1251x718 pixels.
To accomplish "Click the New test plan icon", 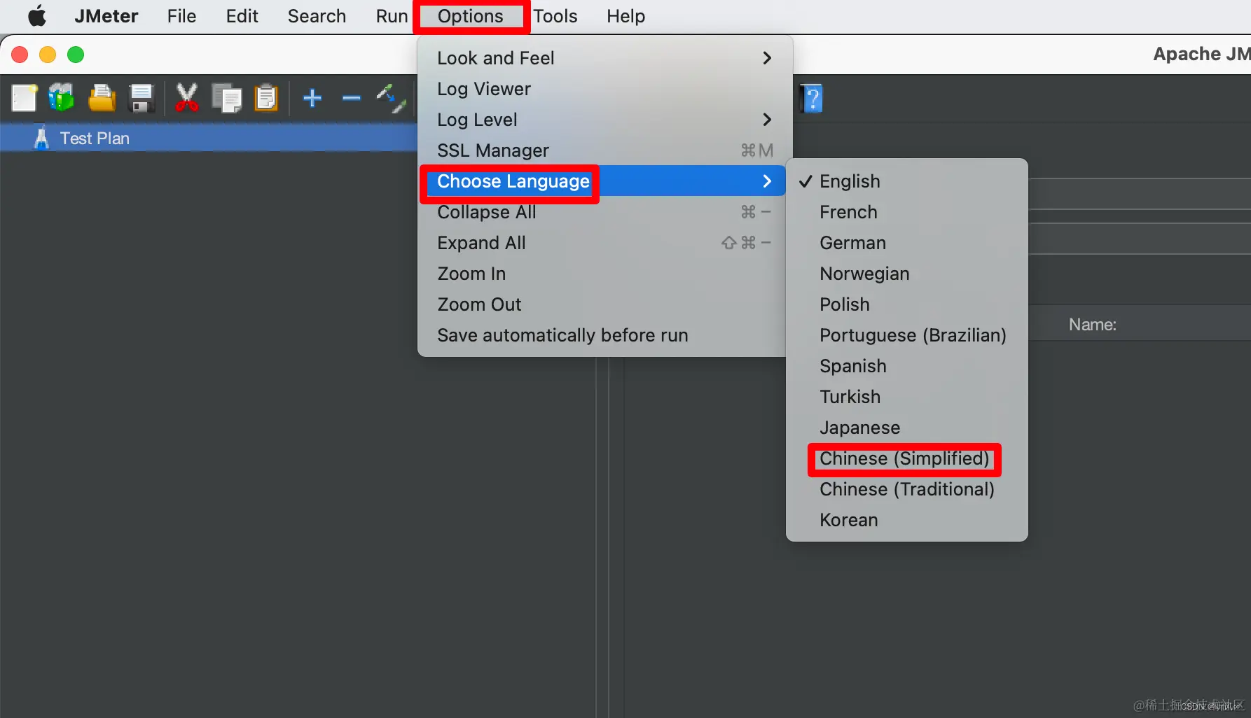I will click(x=25, y=99).
